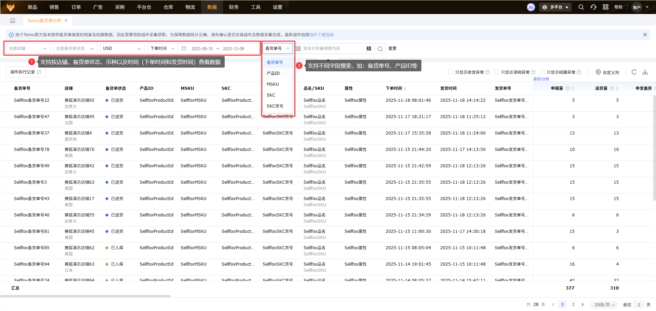Click the 重置 reset button
This screenshot has height=311, width=656.
coord(392,48)
